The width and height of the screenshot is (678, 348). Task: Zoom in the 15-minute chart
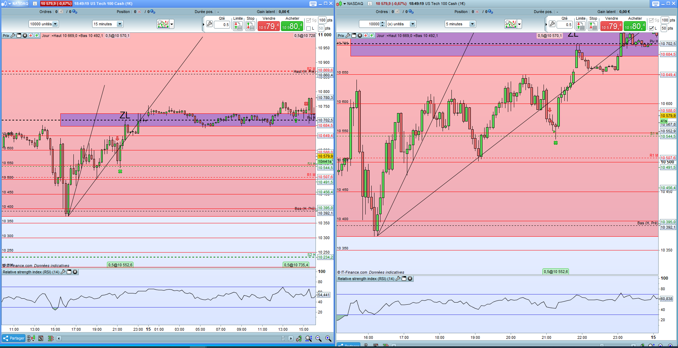328,338
